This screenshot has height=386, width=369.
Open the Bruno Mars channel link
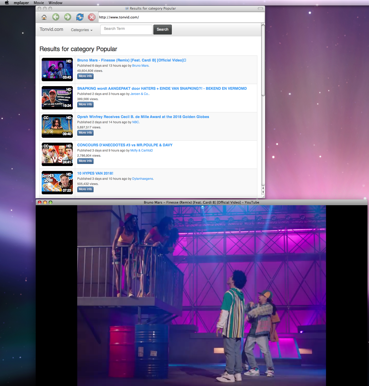tap(140, 66)
